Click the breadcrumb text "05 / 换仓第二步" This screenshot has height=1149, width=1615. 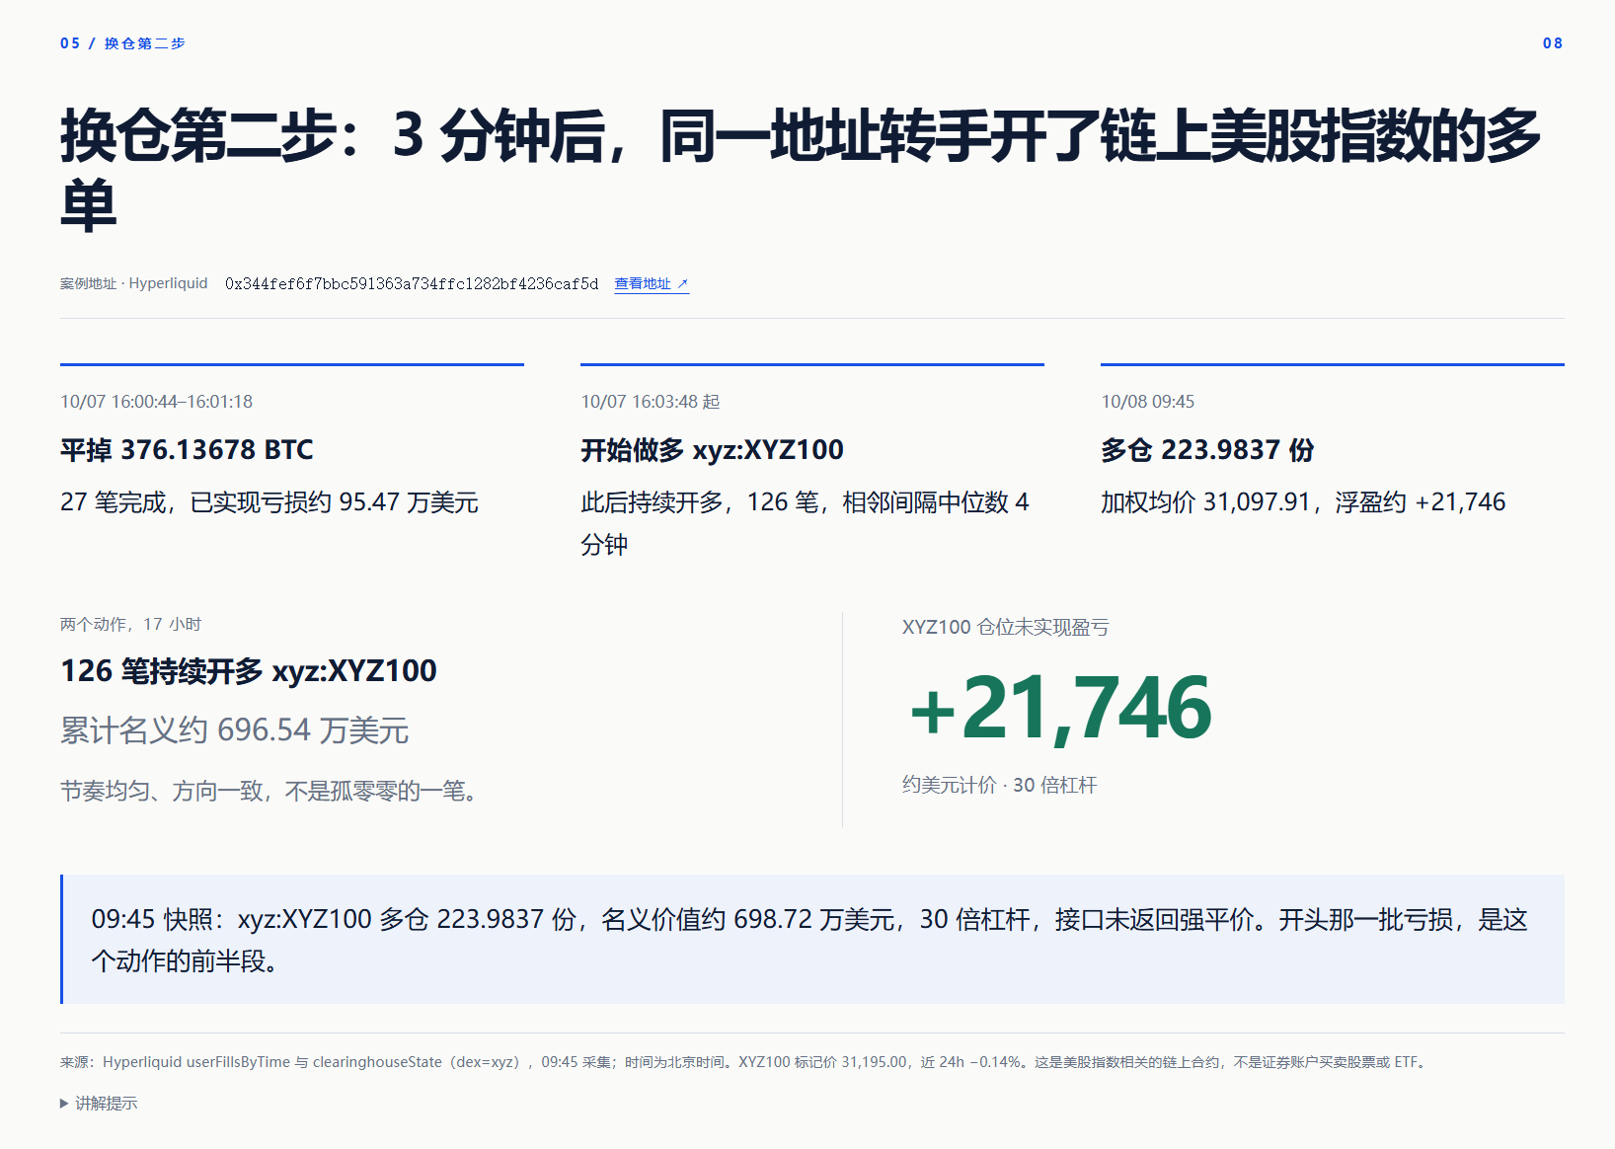point(122,43)
